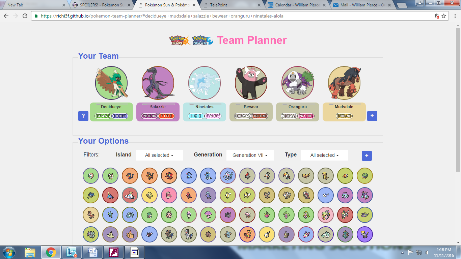This screenshot has height=259, width=461.
Task: Open File Explorer from the taskbar
Action: 30,252
